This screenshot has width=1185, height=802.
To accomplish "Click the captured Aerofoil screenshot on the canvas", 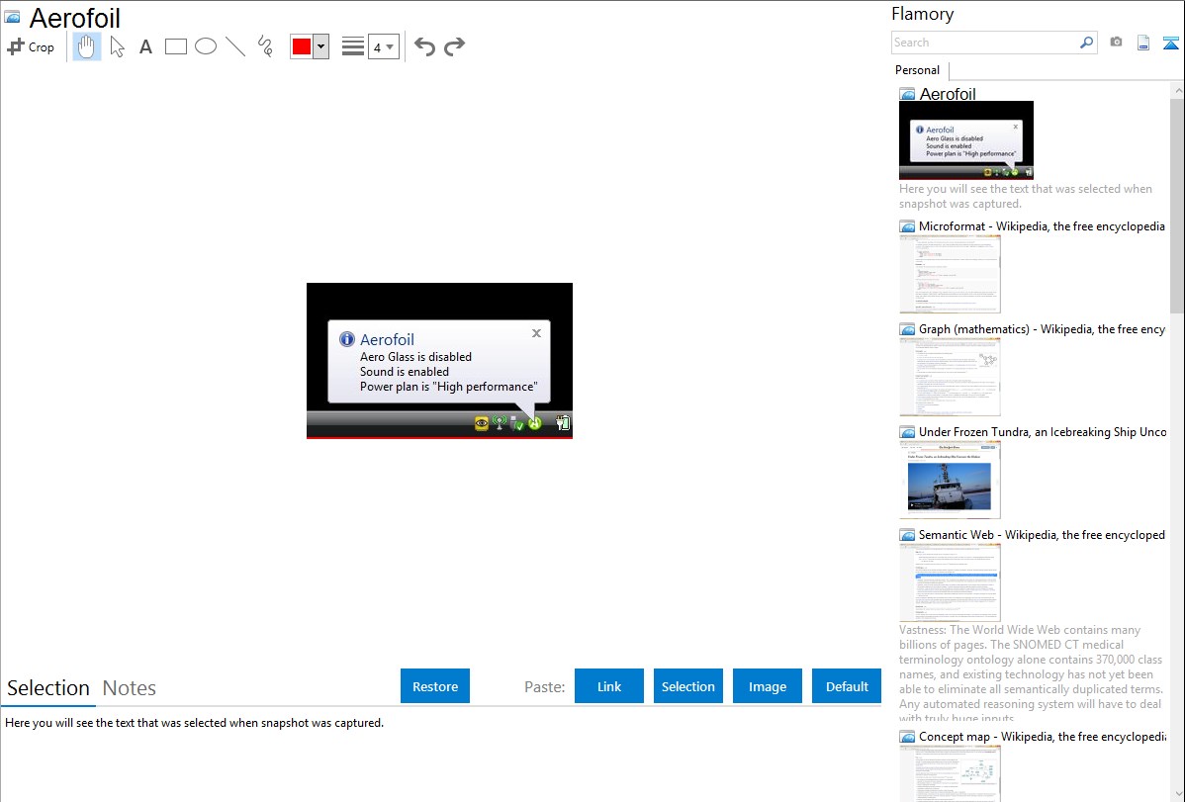I will point(439,361).
